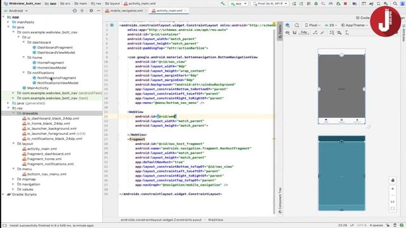This screenshot has width=406, height=228.
Task: Open the AppTheme dropdown
Action: click(355, 25)
